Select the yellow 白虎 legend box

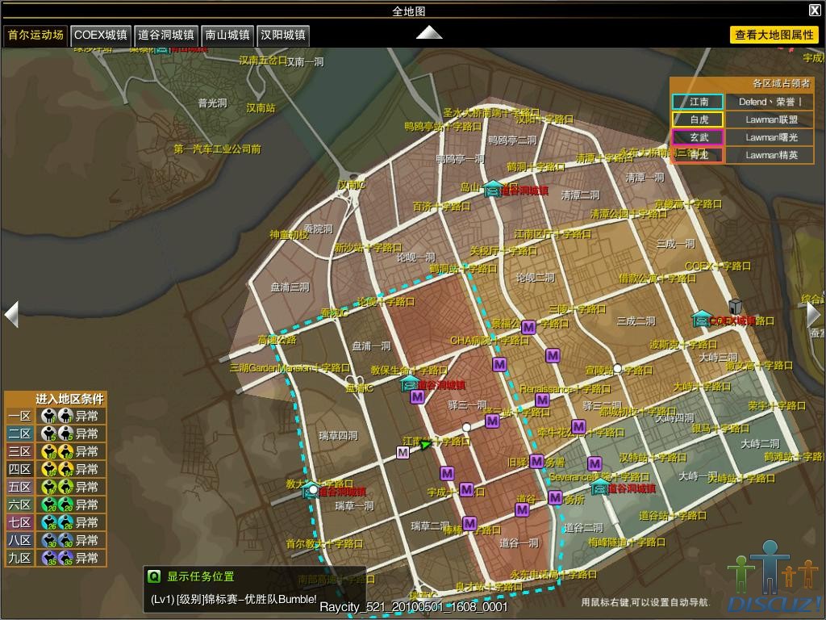[x=698, y=119]
